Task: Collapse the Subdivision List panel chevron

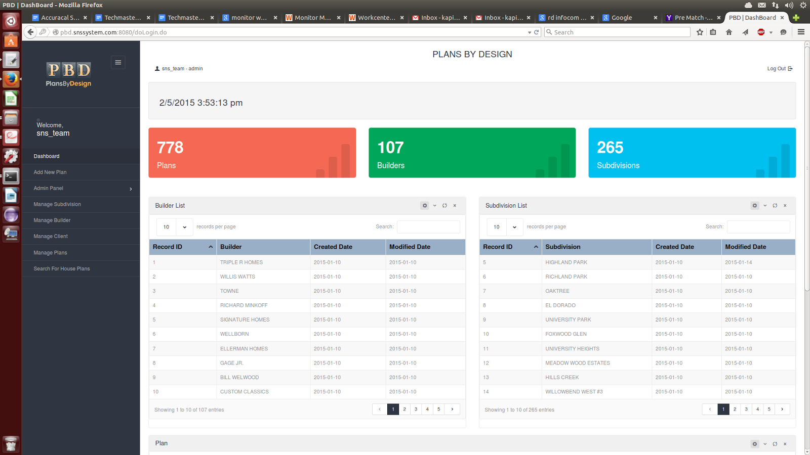Action: (x=765, y=206)
